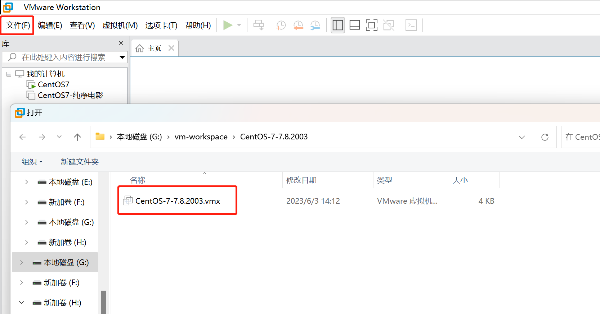Image resolution: width=600 pixels, height=314 pixels.
Task: Expand the indented 本地磁盘 (G:) node
Action: tap(26, 222)
